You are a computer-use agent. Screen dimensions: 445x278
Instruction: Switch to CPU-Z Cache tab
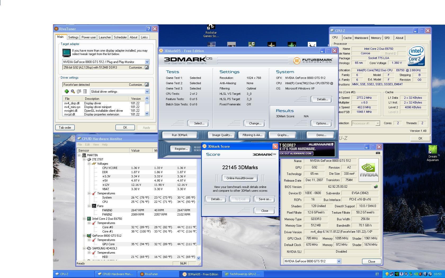coord(347,38)
